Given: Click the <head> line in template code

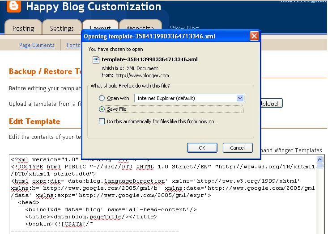Looking at the screenshot, I should point(29,202).
